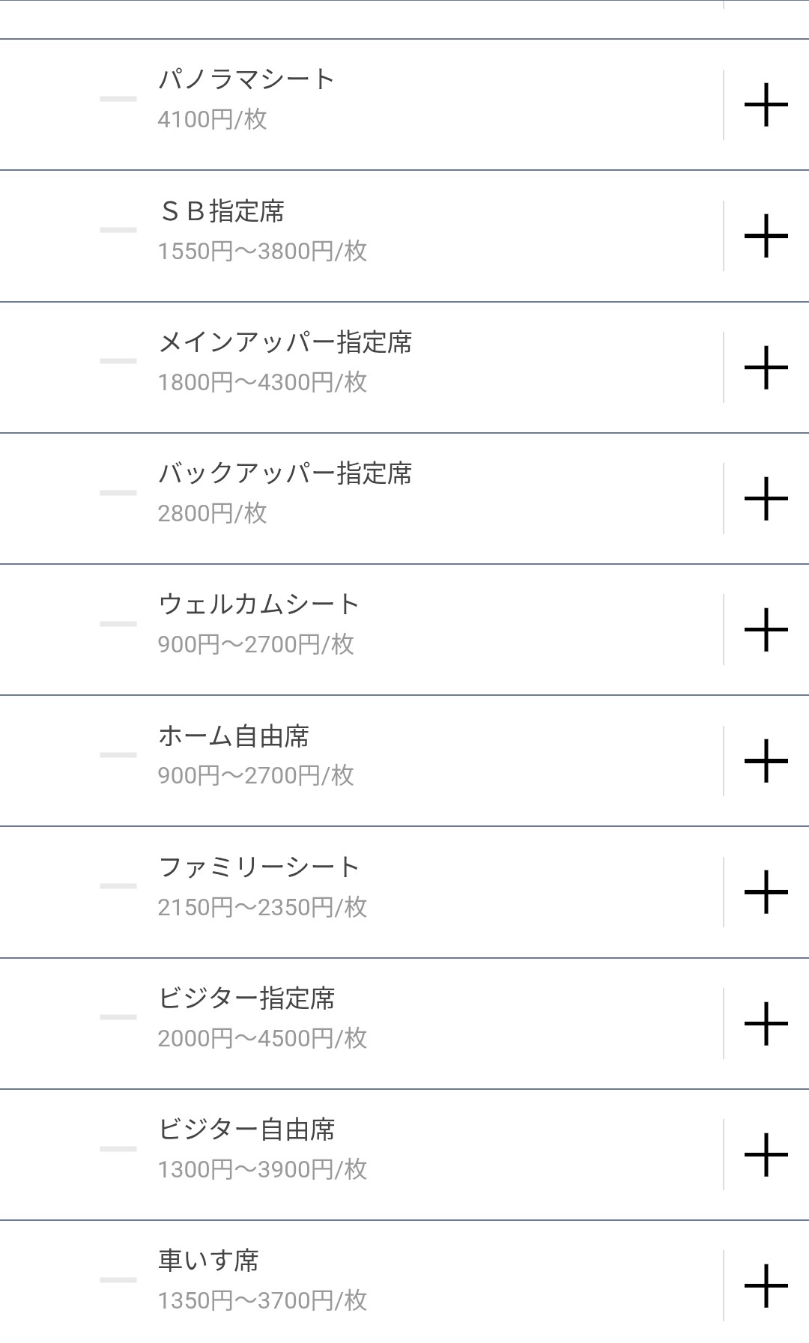809x1343 pixels.
Task: Increase バックアッパー指定席 ticket count
Action: point(766,498)
